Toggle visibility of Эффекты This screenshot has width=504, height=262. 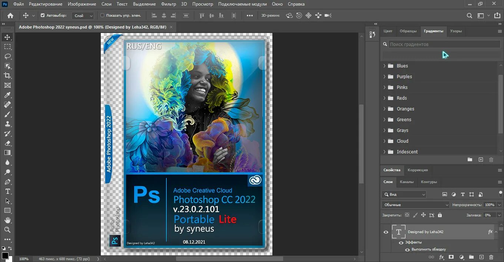[x=401, y=242]
